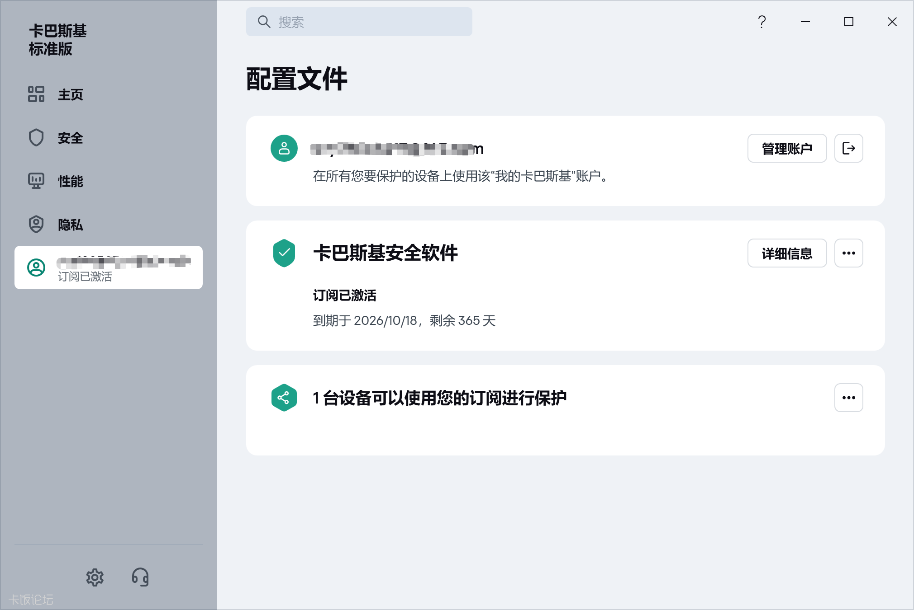The height and width of the screenshot is (610, 914).
Task: Click the green shield checkmark icon
Action: click(x=284, y=253)
